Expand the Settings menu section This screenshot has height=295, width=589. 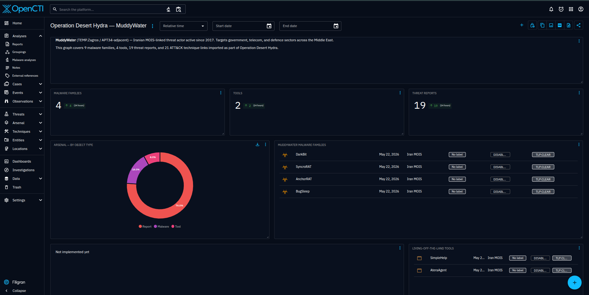40,200
